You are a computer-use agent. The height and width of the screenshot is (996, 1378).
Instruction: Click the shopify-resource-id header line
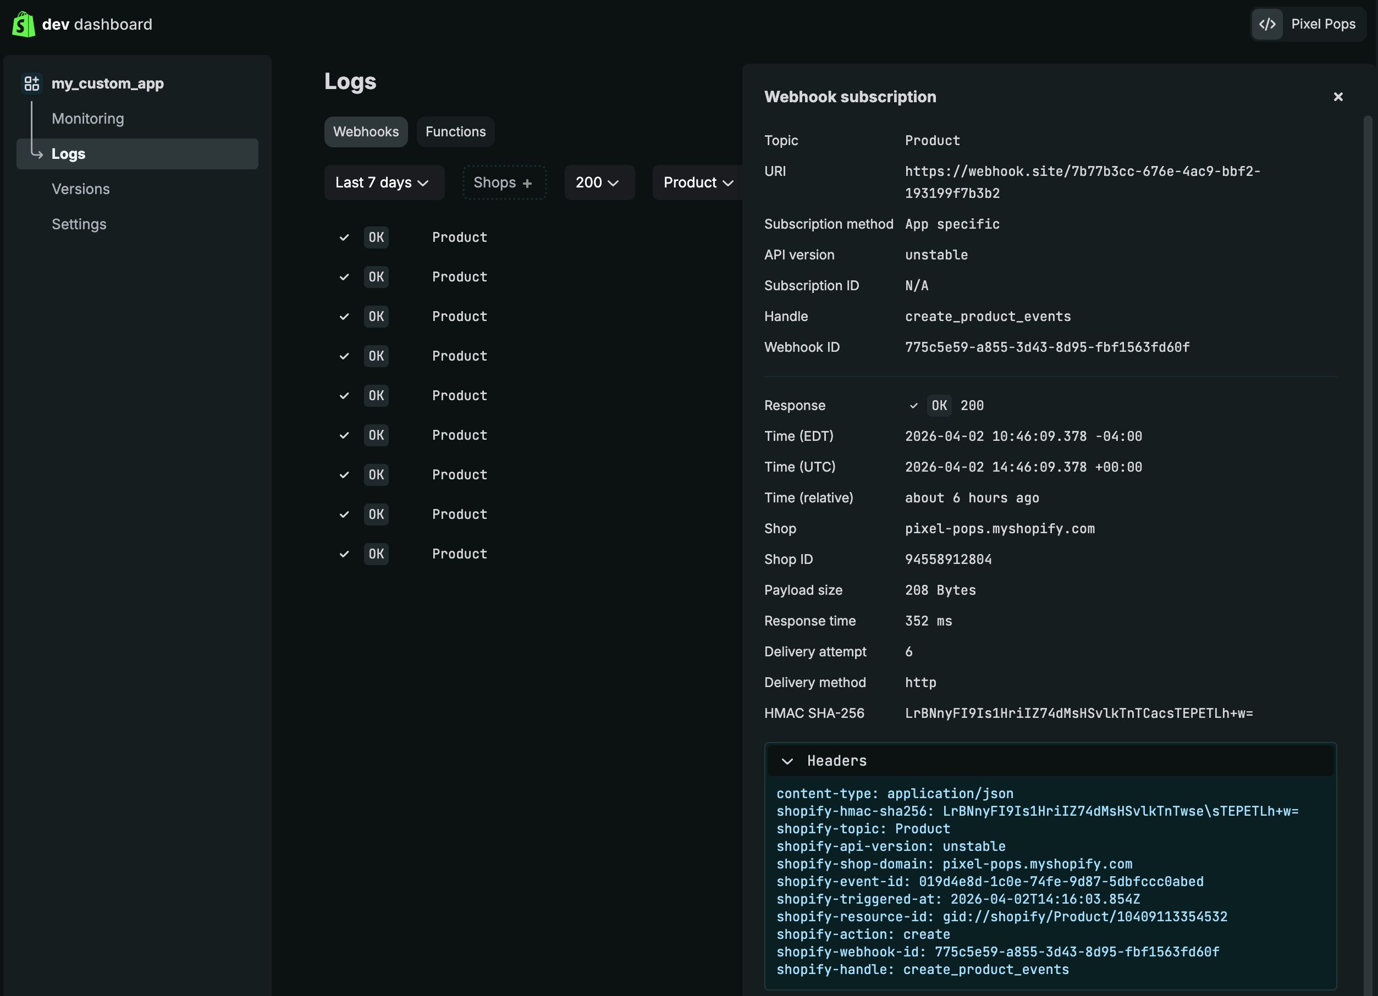pyautogui.click(x=1002, y=917)
